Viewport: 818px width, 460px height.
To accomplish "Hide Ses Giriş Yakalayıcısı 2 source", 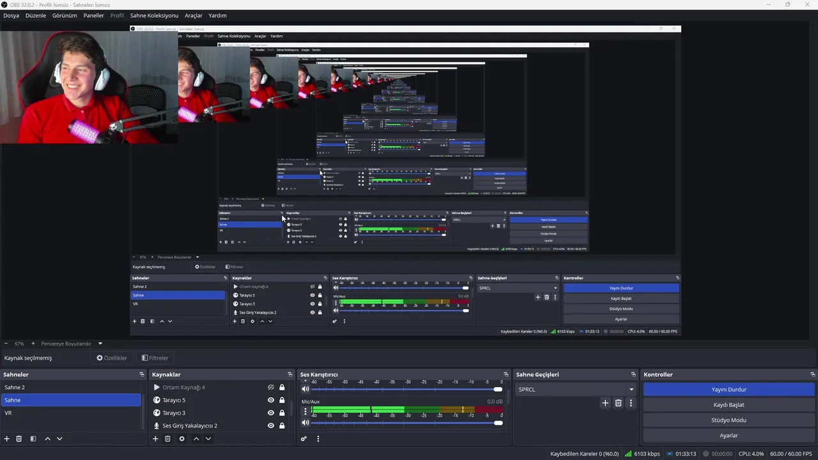I will point(271,425).
